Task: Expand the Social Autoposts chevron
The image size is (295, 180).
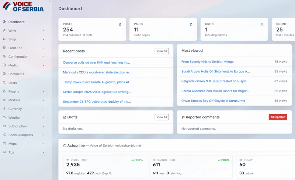Action: pos(44,135)
